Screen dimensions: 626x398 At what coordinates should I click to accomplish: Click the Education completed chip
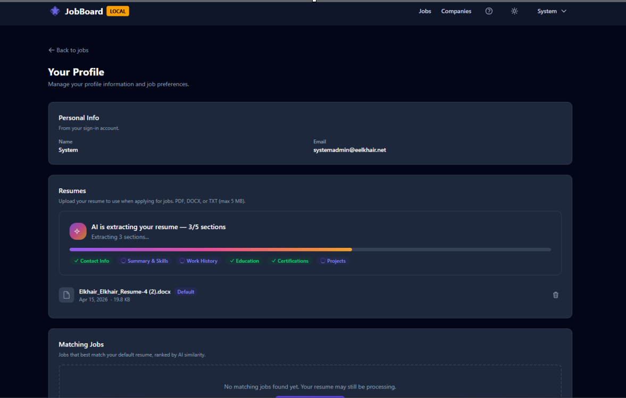244,261
